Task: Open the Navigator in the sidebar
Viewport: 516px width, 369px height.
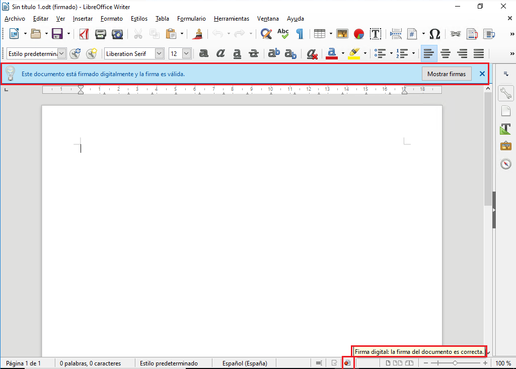Action: click(505, 164)
